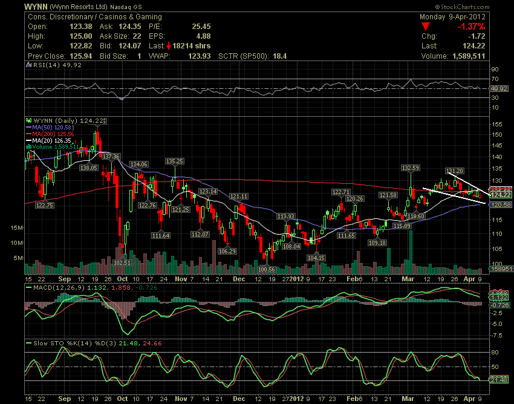Click the 131.20 high annotation
This screenshot has width=514, height=404.
click(x=455, y=171)
